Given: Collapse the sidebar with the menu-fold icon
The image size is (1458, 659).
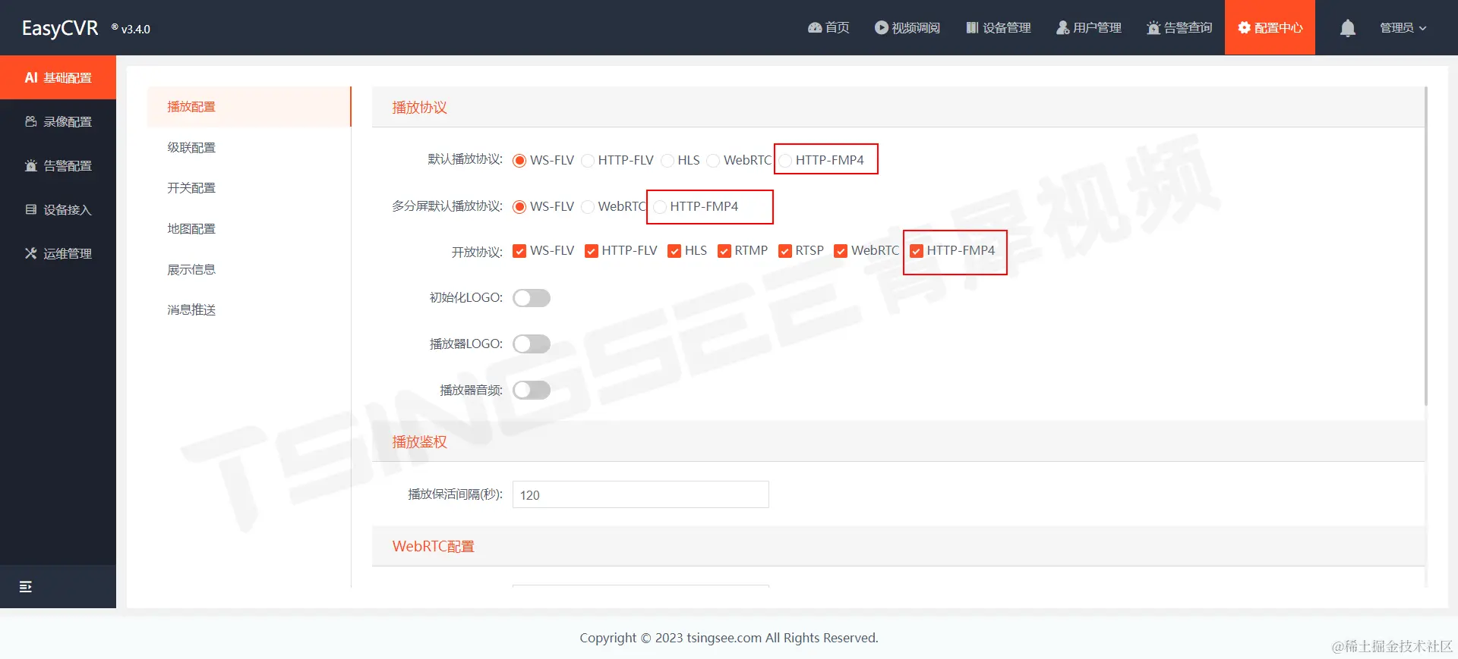Looking at the screenshot, I should tap(26, 586).
